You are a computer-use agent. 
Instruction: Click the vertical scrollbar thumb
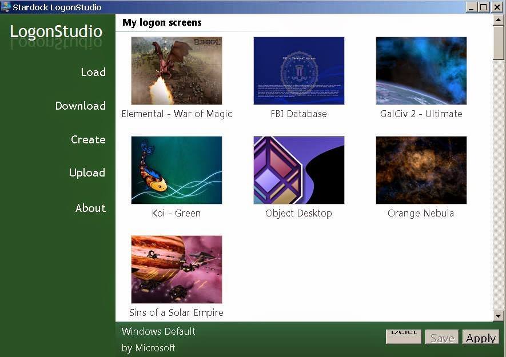click(x=498, y=43)
